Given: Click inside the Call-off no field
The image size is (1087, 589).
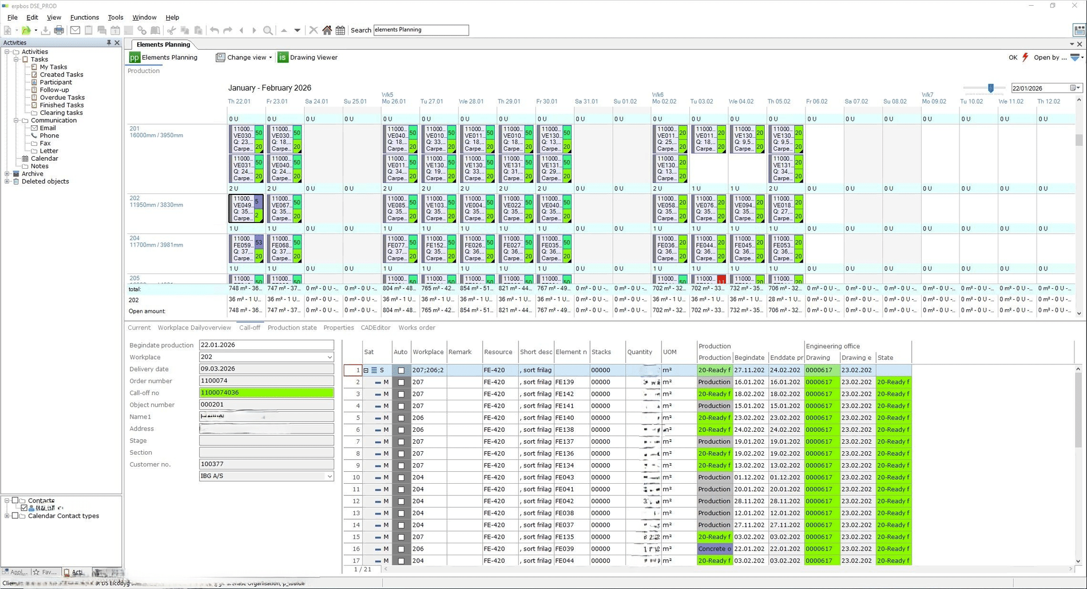Looking at the screenshot, I should [266, 393].
